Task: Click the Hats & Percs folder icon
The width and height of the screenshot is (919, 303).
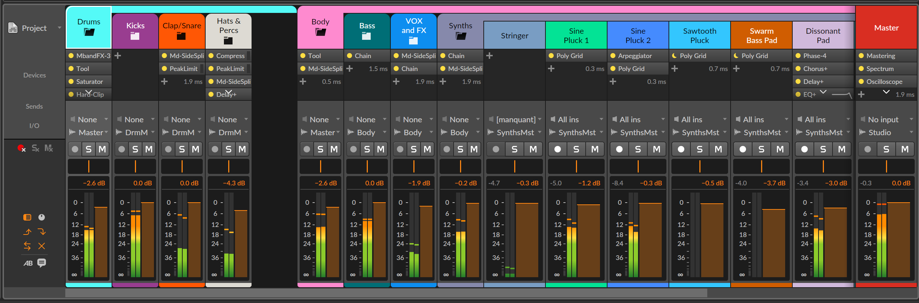Action: [x=228, y=41]
